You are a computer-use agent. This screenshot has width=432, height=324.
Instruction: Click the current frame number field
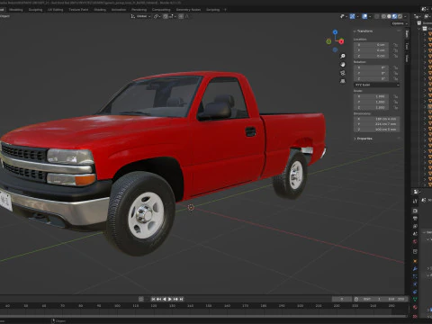(342, 299)
